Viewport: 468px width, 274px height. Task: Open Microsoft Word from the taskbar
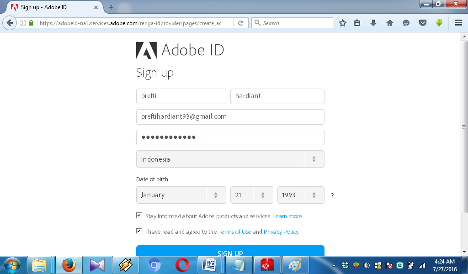pos(209,265)
